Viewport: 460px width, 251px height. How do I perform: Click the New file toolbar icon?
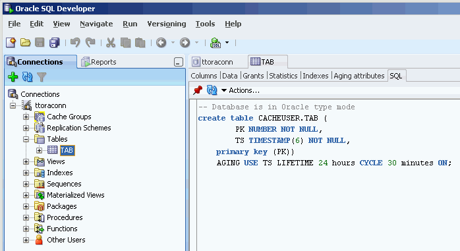(x=11, y=43)
